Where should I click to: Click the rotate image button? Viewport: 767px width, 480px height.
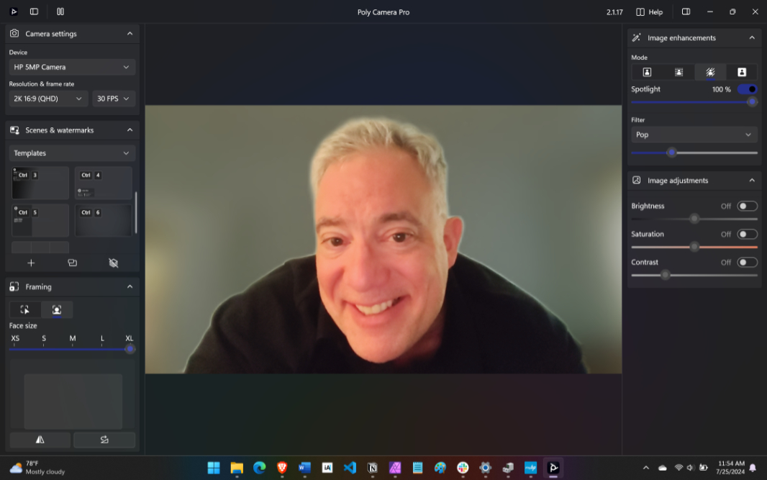click(x=104, y=440)
